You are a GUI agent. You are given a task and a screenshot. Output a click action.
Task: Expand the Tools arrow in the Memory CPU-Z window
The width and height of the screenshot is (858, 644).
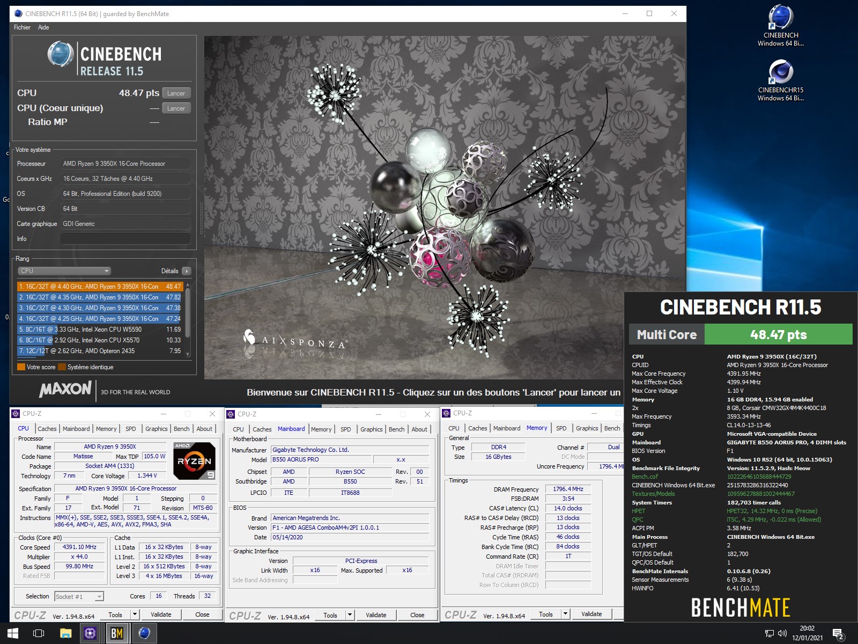[566, 614]
